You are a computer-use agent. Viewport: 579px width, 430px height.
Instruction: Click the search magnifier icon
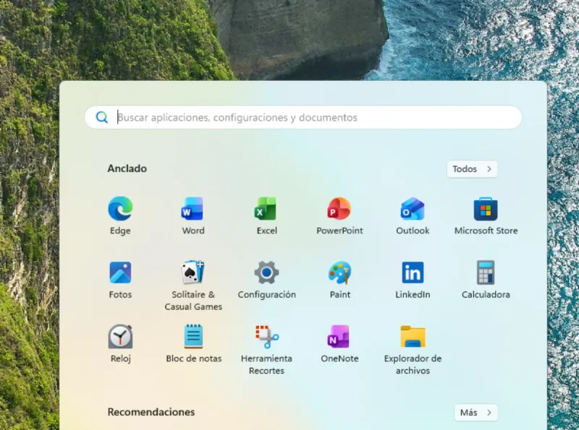(x=102, y=117)
